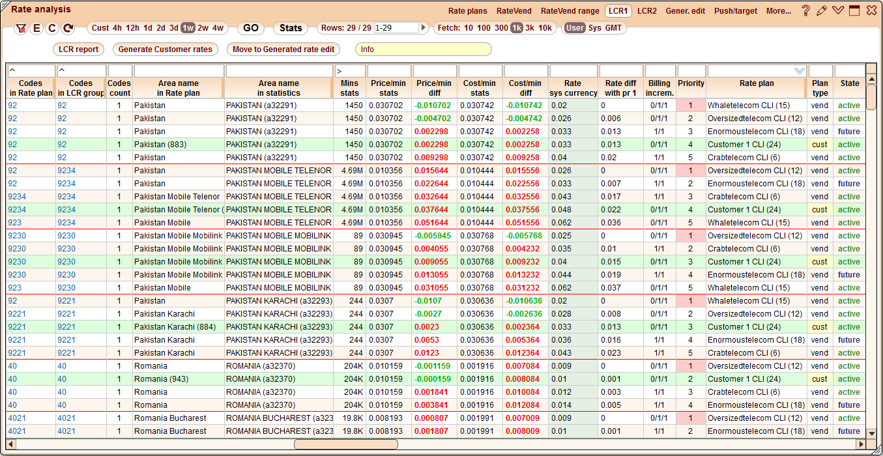
Task: Click the window layout icon near the corner
Action: point(854,10)
